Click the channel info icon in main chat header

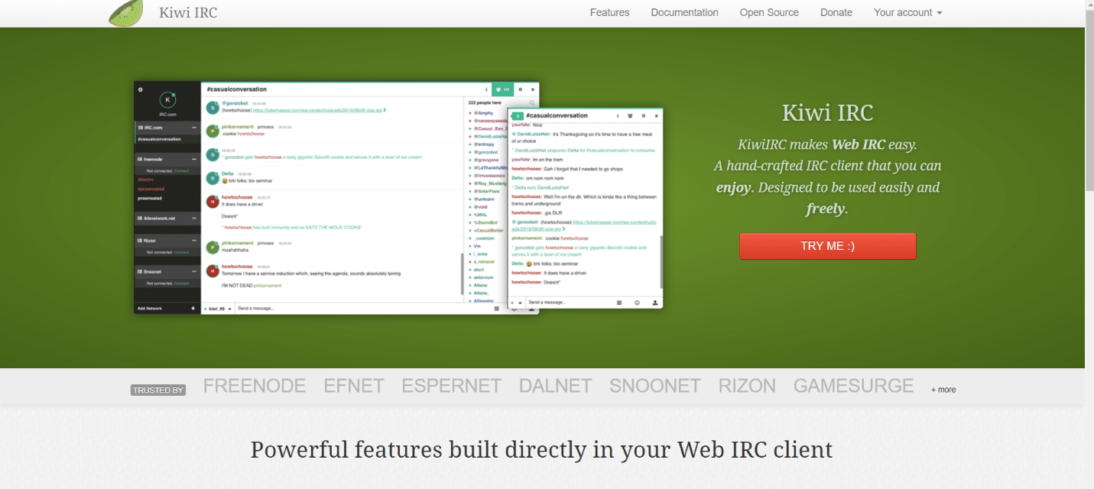[x=486, y=89]
